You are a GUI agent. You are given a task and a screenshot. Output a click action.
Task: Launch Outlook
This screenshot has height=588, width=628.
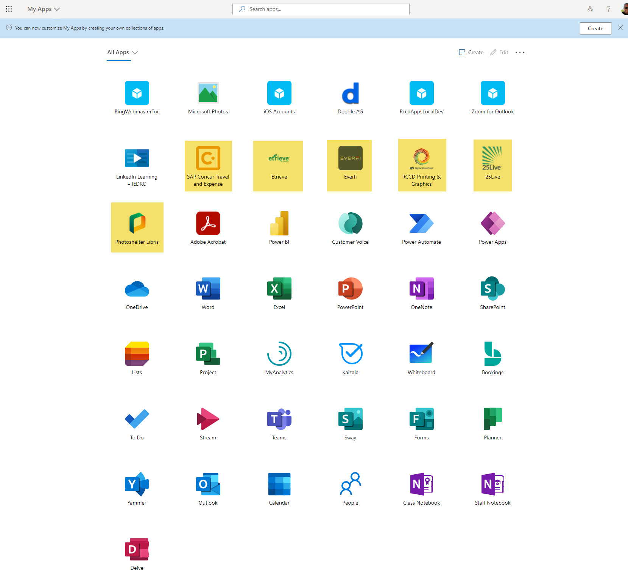[208, 489]
